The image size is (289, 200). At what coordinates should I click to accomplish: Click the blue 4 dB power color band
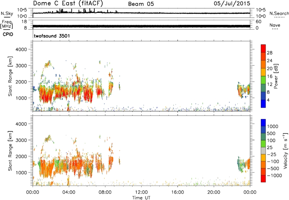point(263,104)
